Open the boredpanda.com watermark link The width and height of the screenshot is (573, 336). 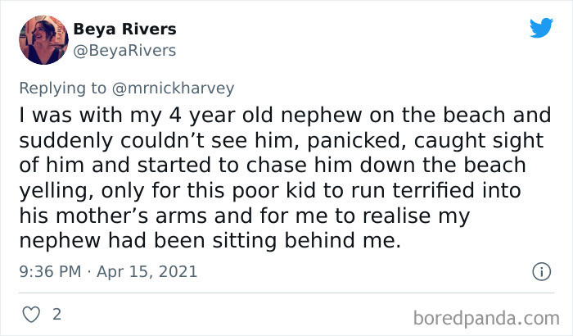tap(486, 318)
